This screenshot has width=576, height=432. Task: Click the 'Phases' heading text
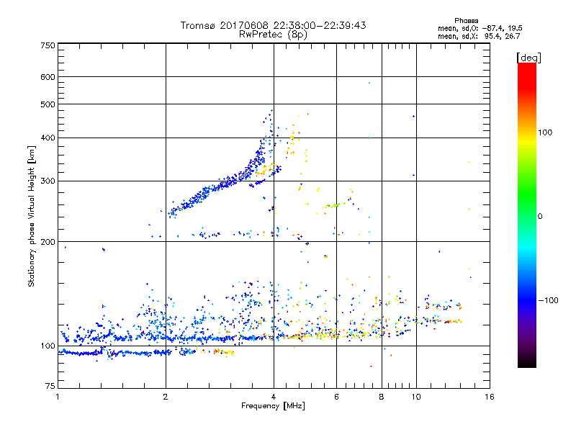(466, 21)
